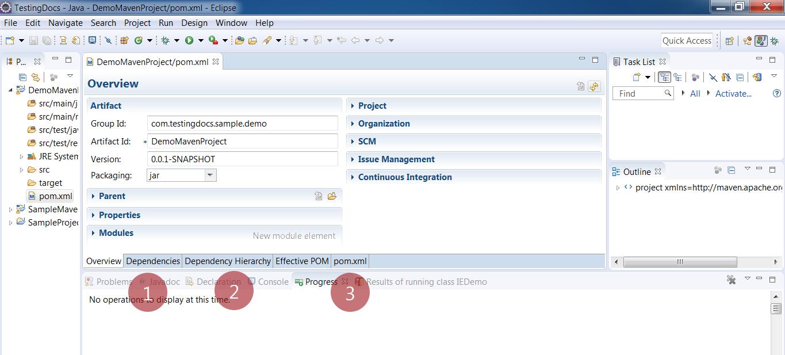Click the Task List help question icon
Viewport: 785px width, 355px height.
tap(777, 93)
